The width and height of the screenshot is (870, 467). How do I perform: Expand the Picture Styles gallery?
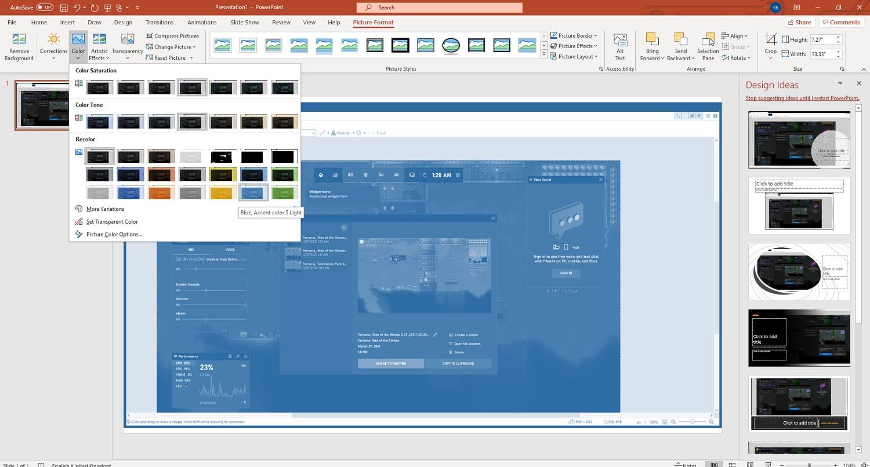click(544, 54)
